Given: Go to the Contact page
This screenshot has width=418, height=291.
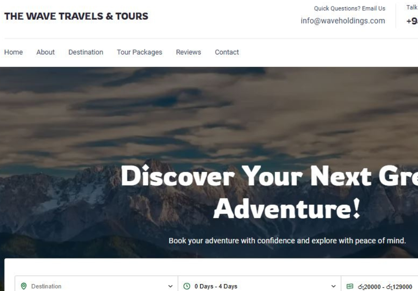Looking at the screenshot, I should click(227, 52).
